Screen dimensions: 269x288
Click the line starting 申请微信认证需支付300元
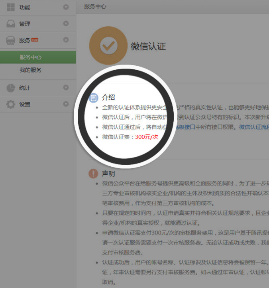[x=186, y=233]
